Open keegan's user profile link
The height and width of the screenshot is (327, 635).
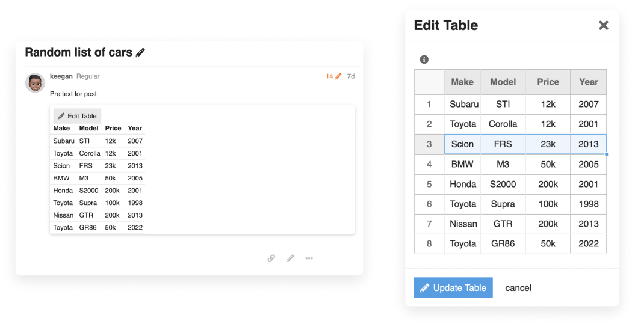[x=61, y=76]
